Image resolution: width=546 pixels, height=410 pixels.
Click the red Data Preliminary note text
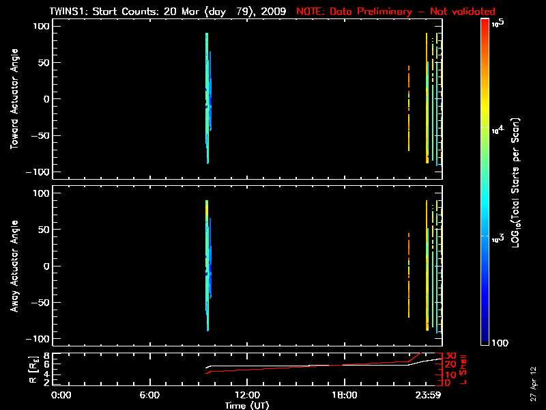click(396, 12)
